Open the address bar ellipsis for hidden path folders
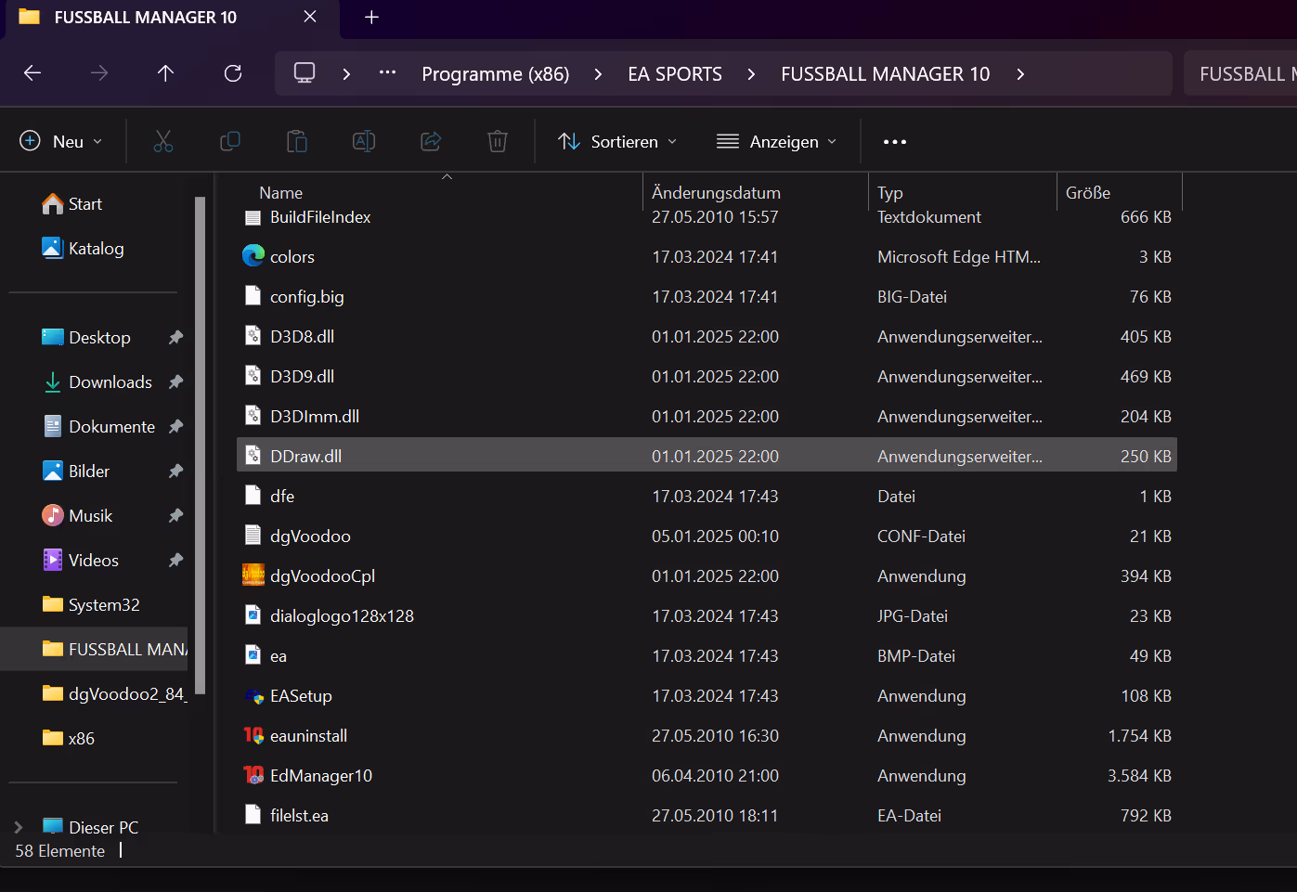Viewport: 1297px width, 892px height. pos(388,73)
